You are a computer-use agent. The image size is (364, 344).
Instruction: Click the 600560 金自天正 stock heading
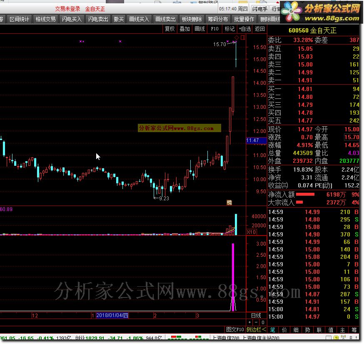pos(313,30)
